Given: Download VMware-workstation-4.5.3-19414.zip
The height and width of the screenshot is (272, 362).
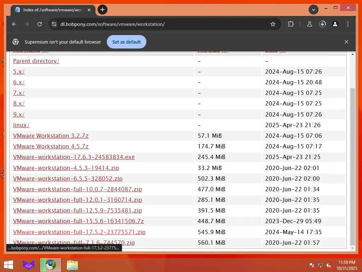Looking at the screenshot, I should coord(66,168).
